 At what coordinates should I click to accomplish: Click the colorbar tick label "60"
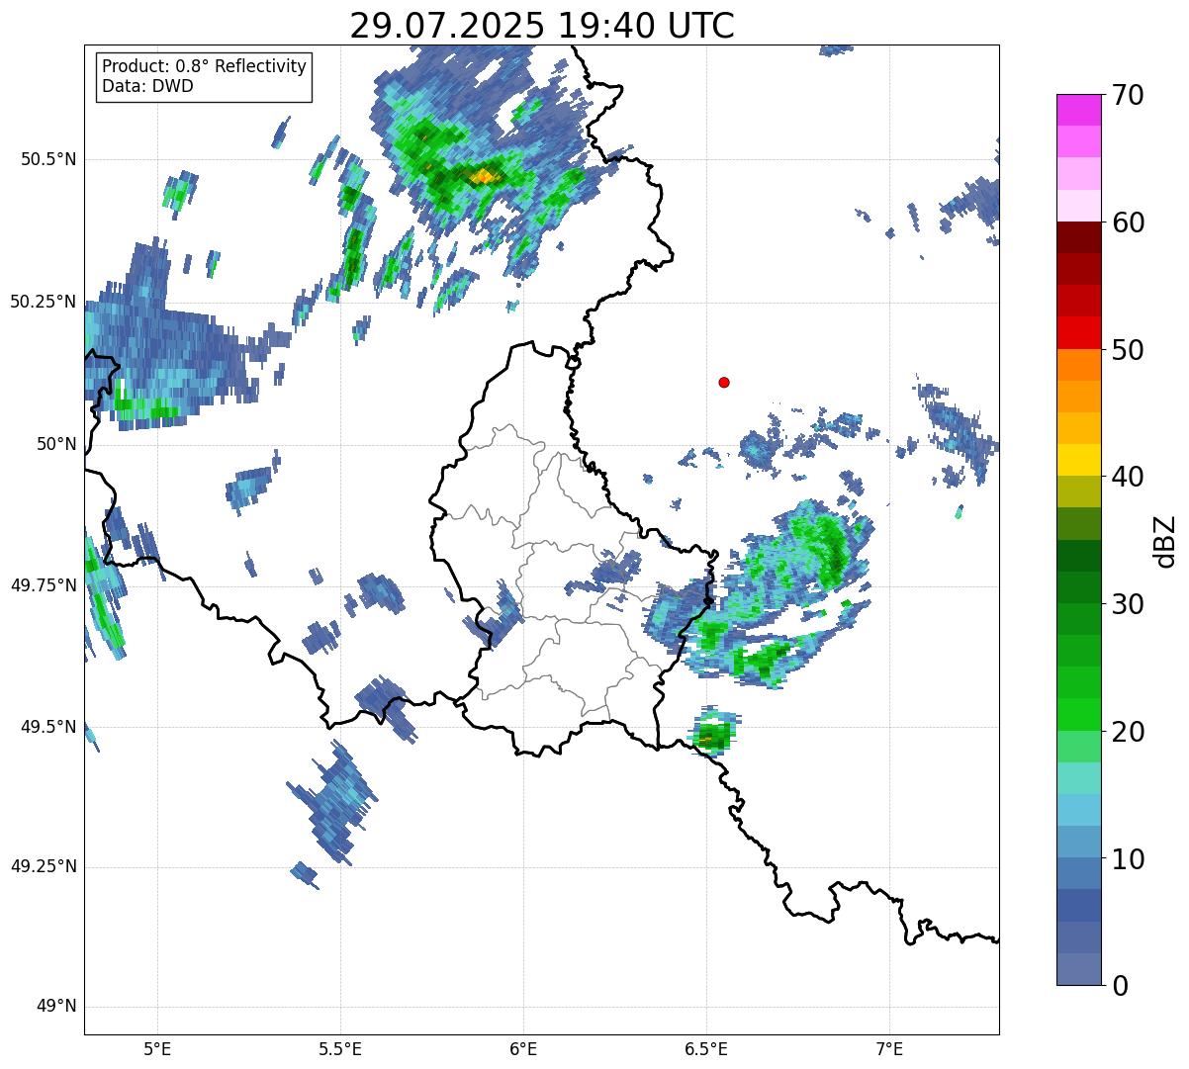pyautogui.click(x=1128, y=223)
